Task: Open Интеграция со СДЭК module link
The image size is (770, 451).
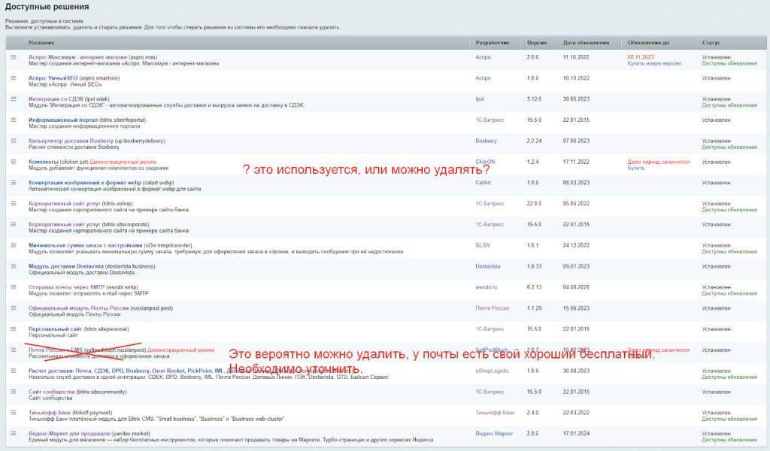Action: coord(56,98)
